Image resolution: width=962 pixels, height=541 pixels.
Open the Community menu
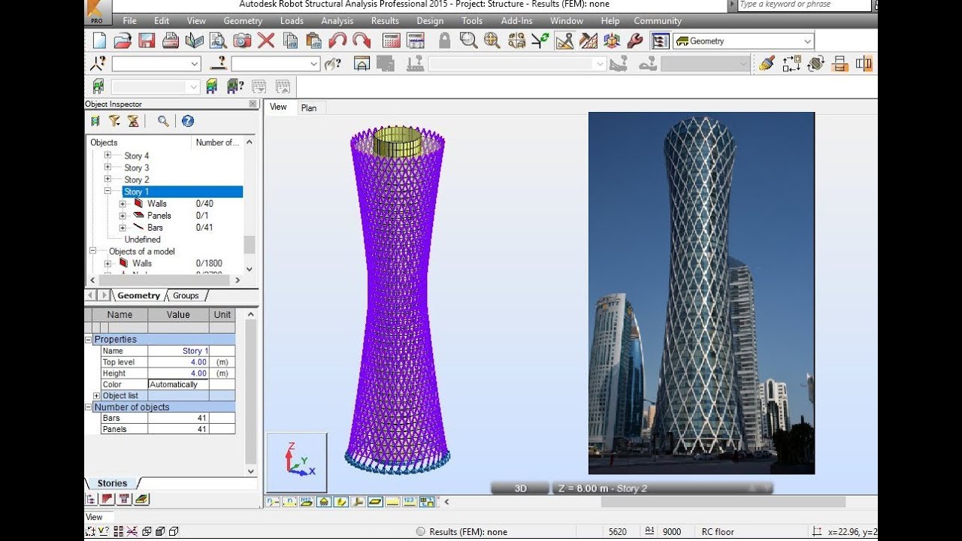pyautogui.click(x=658, y=21)
